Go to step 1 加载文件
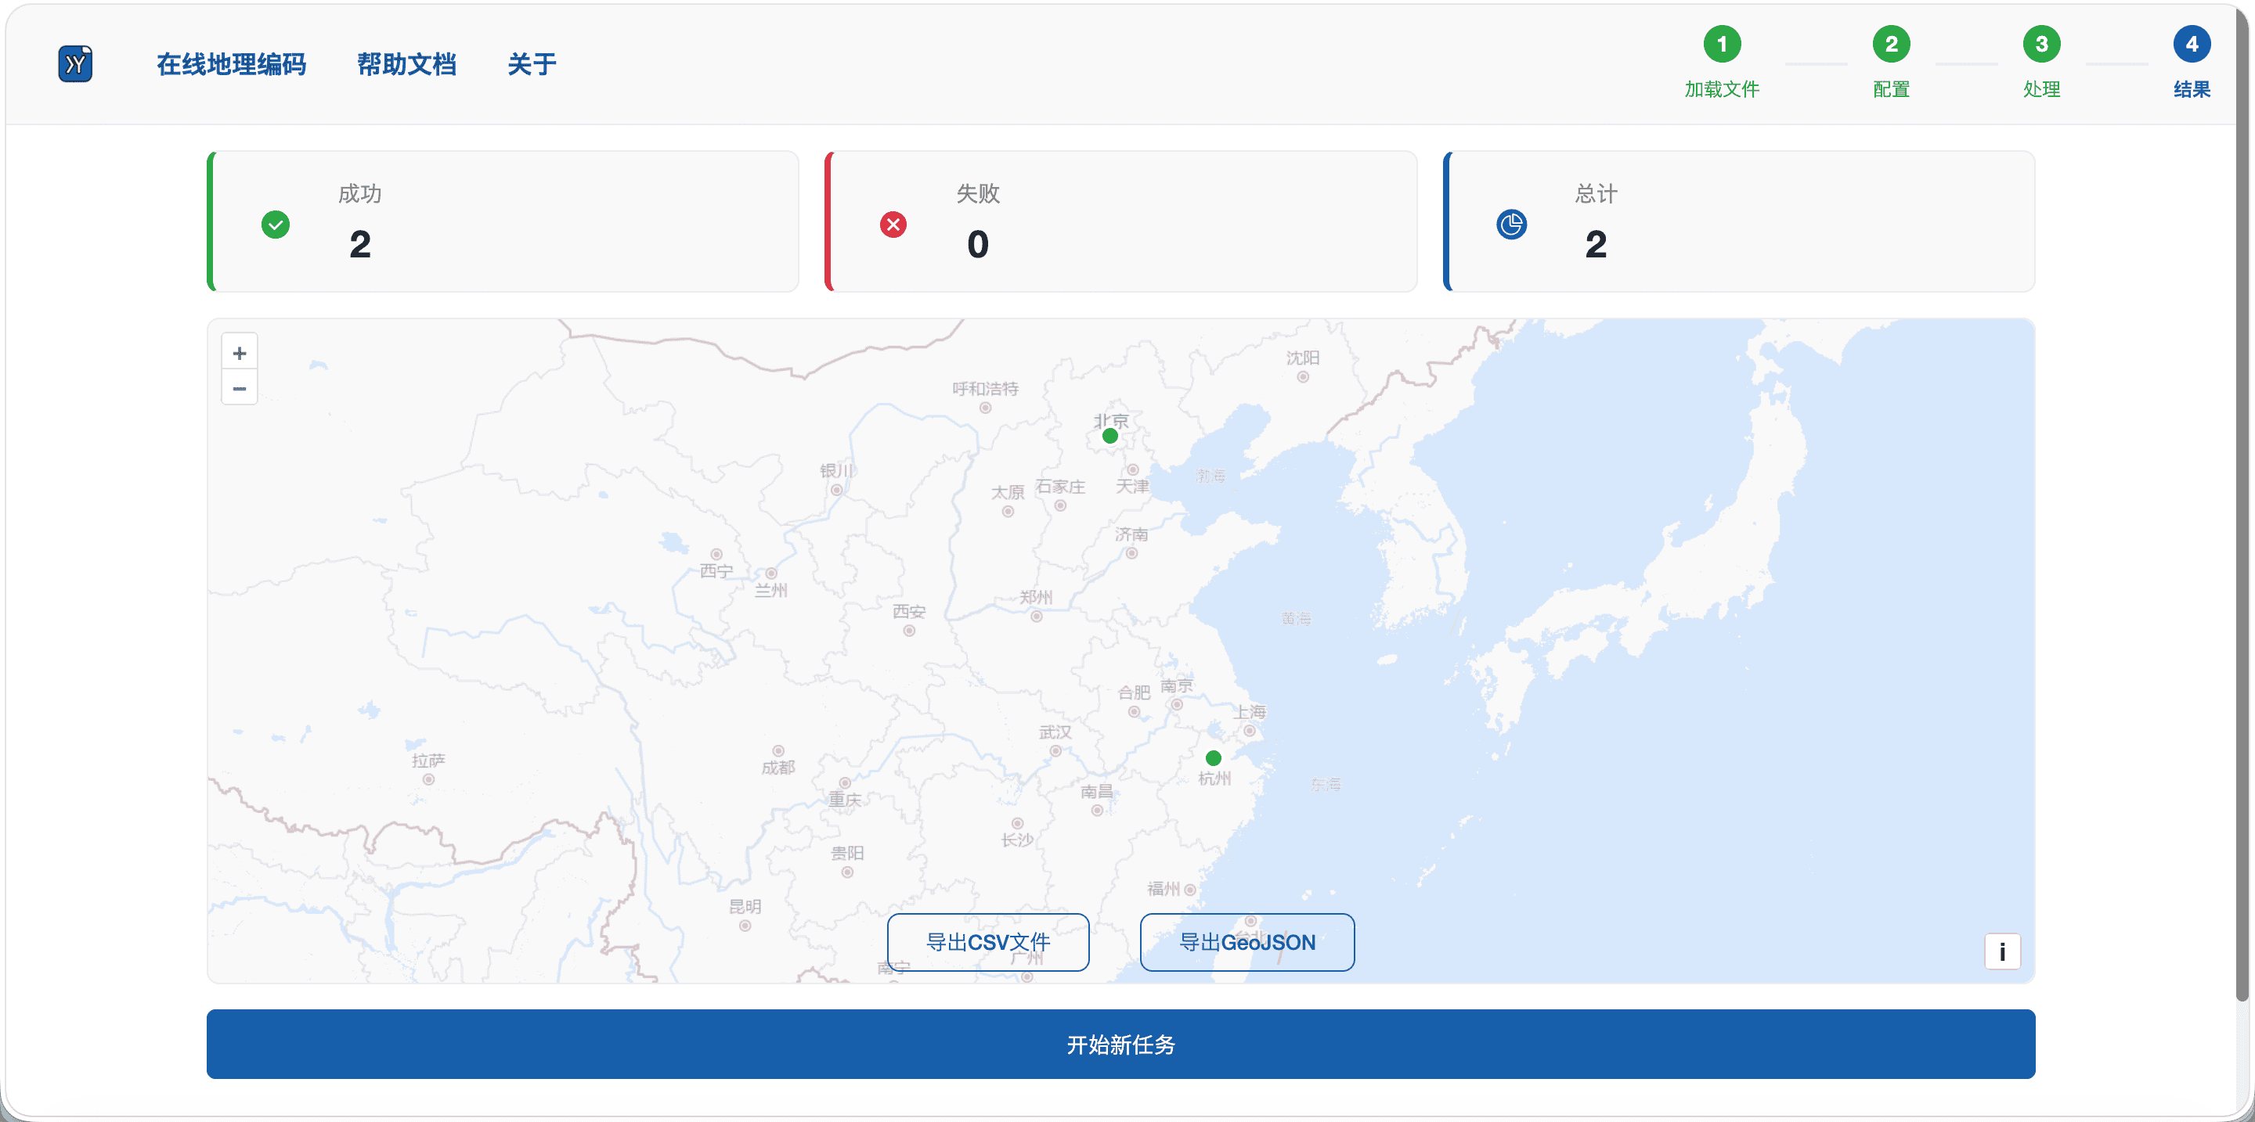Viewport: 2255px width, 1122px height. tap(1721, 45)
